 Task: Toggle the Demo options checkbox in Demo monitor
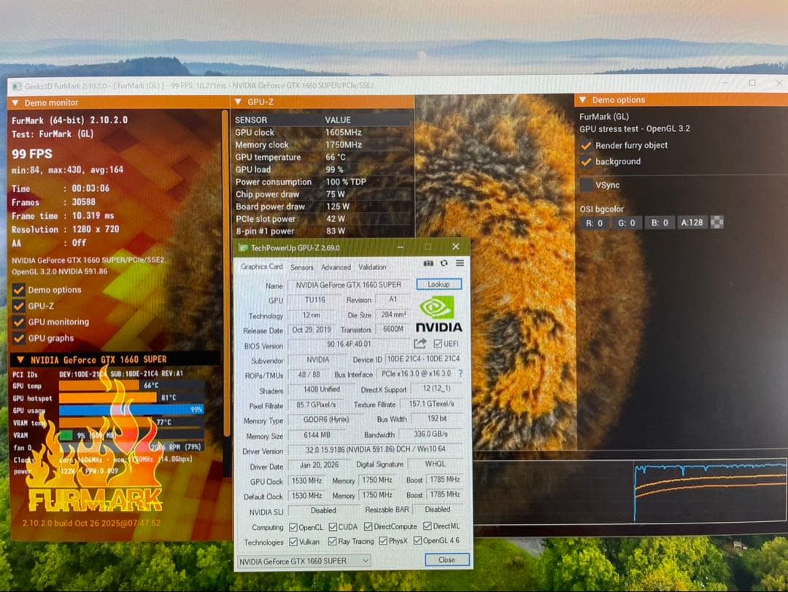[x=18, y=291]
